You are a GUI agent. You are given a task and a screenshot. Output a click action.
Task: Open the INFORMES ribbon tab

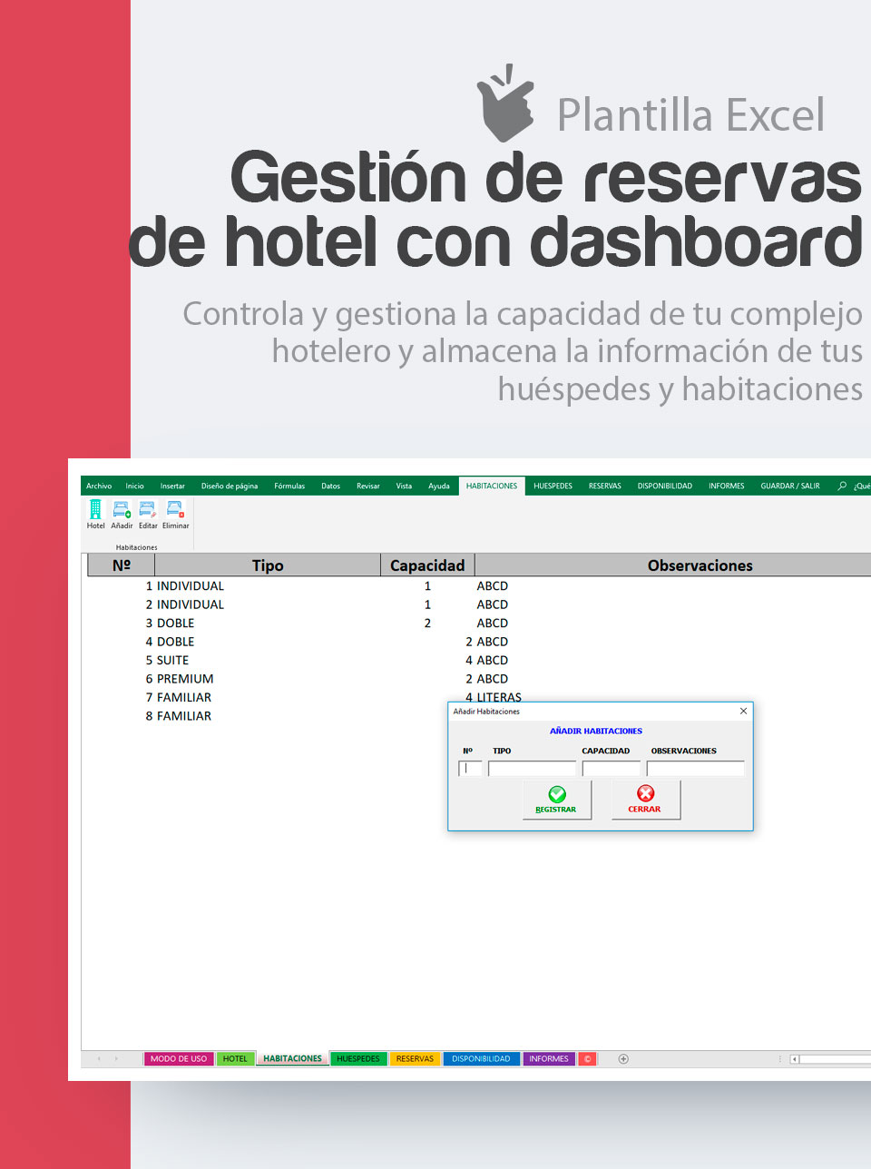[x=727, y=486]
